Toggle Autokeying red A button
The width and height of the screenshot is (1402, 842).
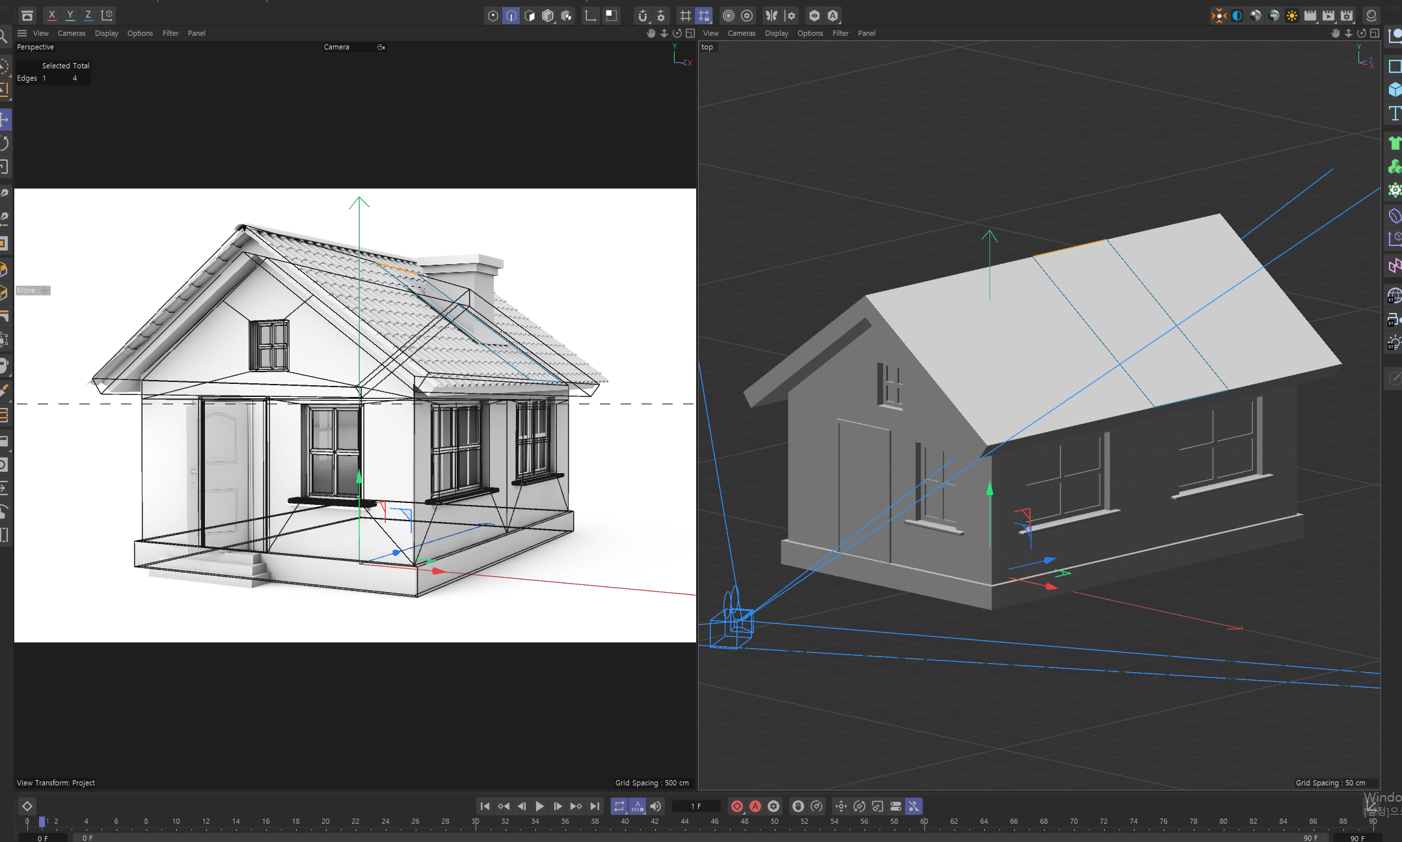pyautogui.click(x=755, y=806)
